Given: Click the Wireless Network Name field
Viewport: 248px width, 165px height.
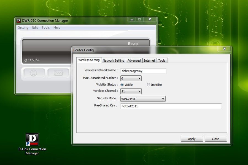Looking at the screenshot, I should [143, 71].
